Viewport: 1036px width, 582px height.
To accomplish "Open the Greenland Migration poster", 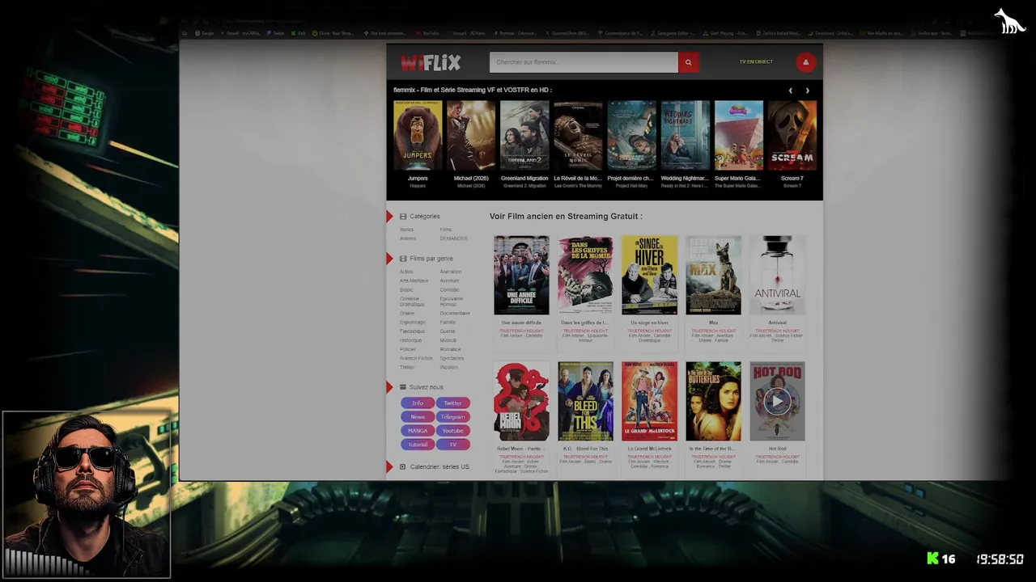I will coord(524,135).
